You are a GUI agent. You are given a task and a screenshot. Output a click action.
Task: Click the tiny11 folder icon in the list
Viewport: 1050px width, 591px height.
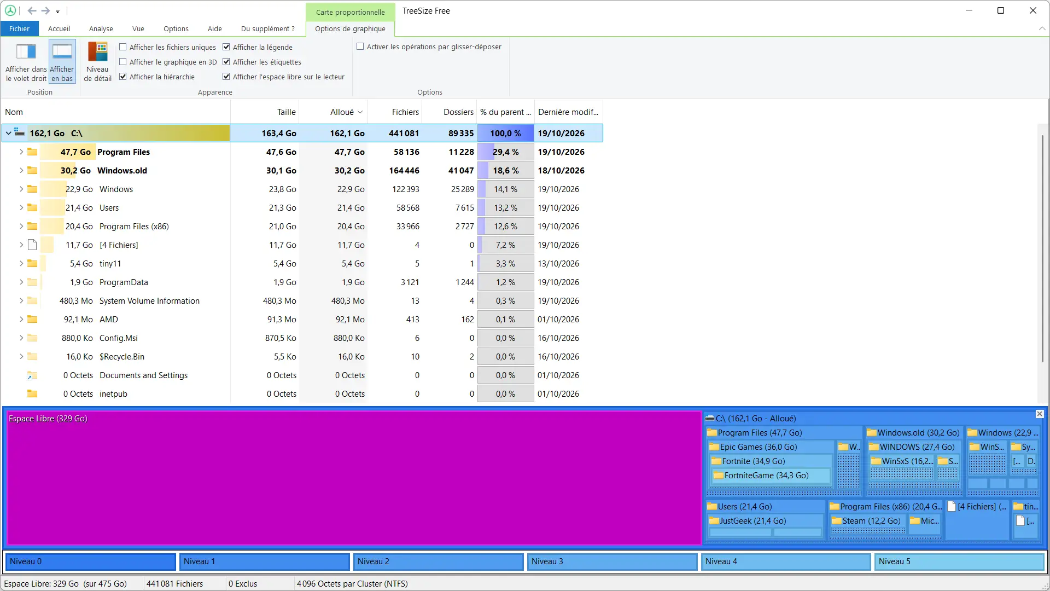(x=32, y=263)
